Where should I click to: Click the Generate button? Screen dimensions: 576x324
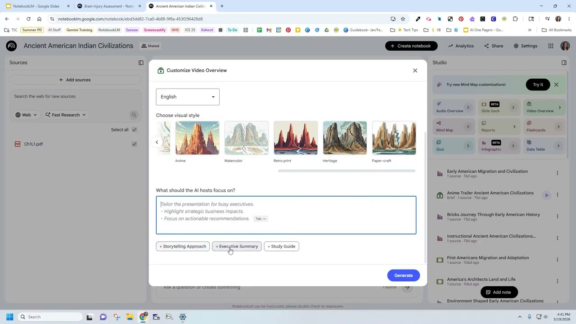403,275
